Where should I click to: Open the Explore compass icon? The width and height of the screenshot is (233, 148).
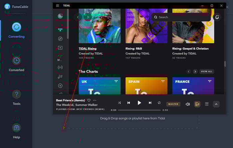pos(60,39)
